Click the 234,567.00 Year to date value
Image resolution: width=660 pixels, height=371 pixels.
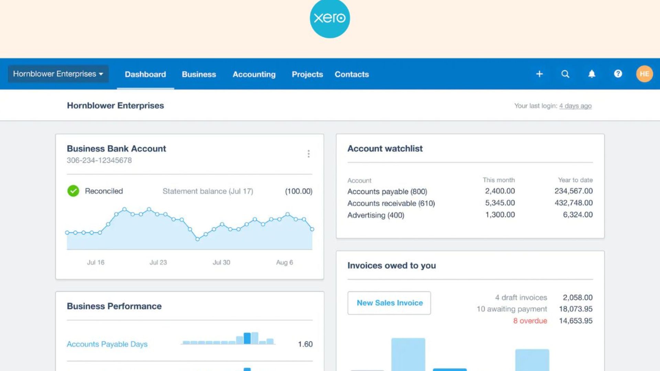(573, 191)
